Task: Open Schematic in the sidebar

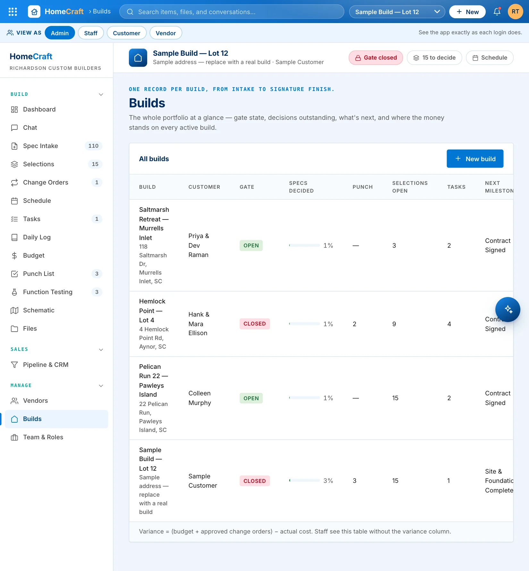Action: [56, 310]
